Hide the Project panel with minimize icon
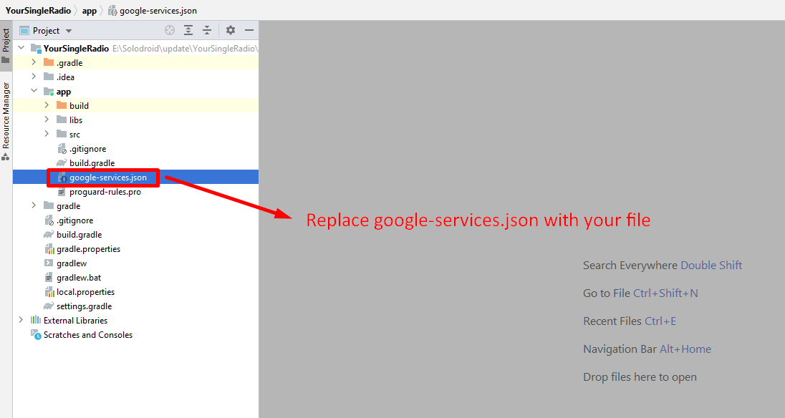785x418 pixels. (249, 31)
